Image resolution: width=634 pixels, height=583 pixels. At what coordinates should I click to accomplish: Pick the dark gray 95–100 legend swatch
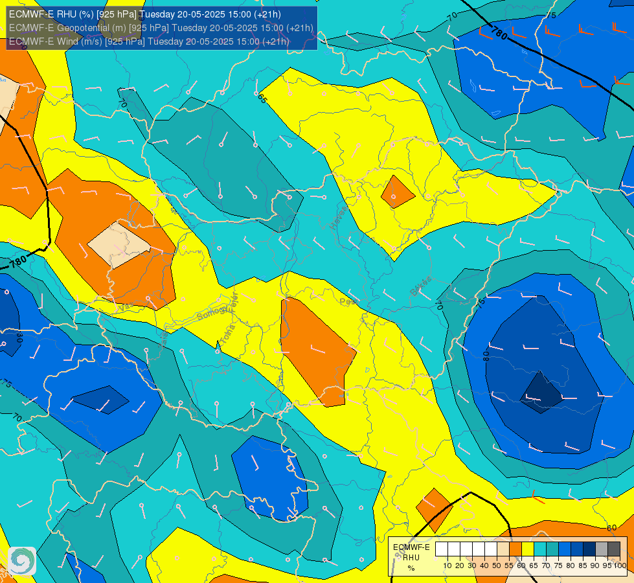point(614,549)
